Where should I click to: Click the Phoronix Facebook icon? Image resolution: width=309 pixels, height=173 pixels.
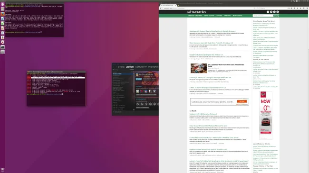point(268,12)
